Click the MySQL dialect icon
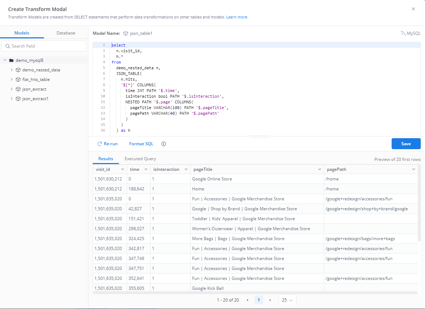The height and width of the screenshot is (309, 425). [x=403, y=33]
